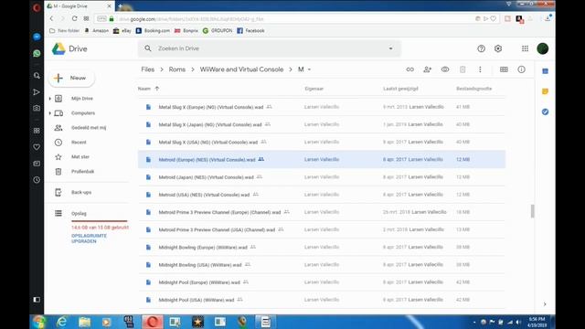Select Metroid (Japan) (NES) file row
The height and width of the screenshot is (329, 585).
coord(322,177)
